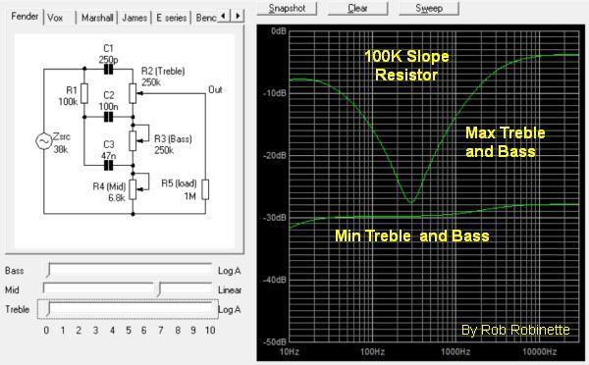
Task: Open the E series tab
Action: tap(171, 18)
